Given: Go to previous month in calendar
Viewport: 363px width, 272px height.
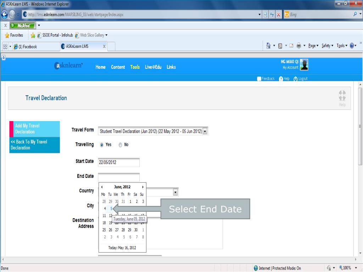Looking at the screenshot, I should click(102, 187).
